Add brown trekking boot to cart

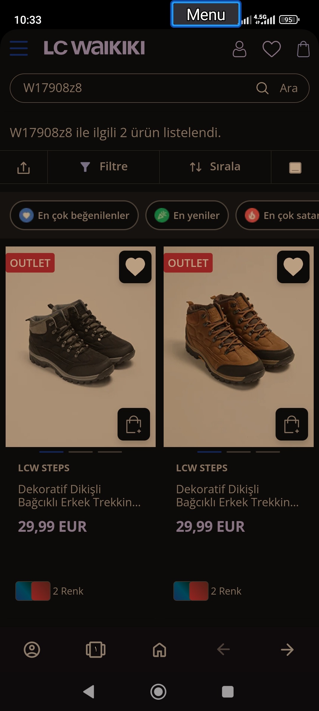[292, 424]
